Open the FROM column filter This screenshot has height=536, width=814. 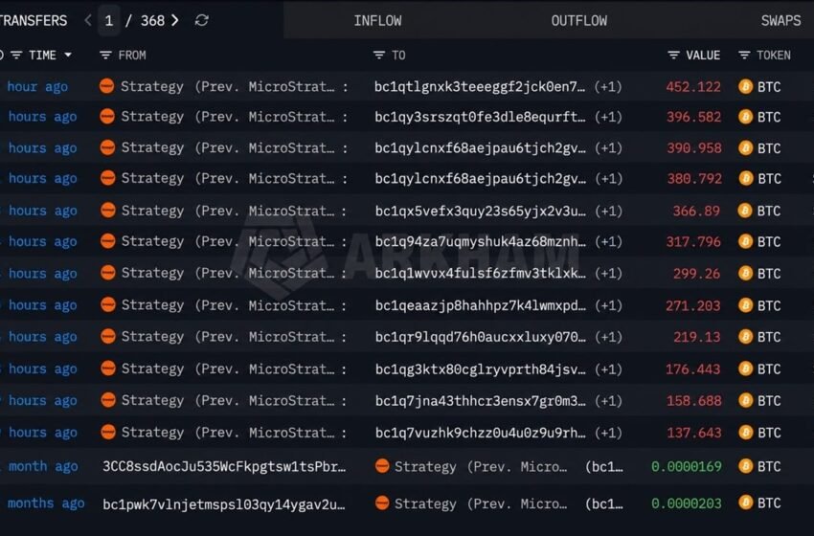tap(105, 55)
